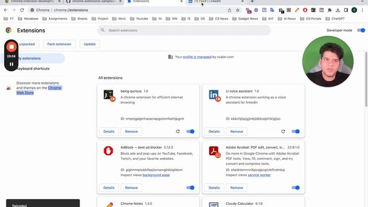The height and width of the screenshot is (207, 368).
Task: Select My extensions in sidebar
Action: click(32, 58)
